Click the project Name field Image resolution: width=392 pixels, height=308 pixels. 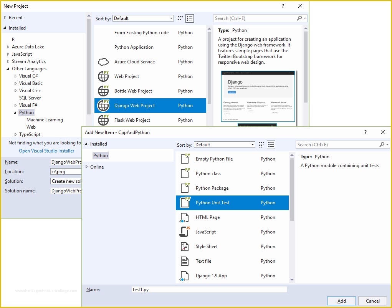pos(66,162)
